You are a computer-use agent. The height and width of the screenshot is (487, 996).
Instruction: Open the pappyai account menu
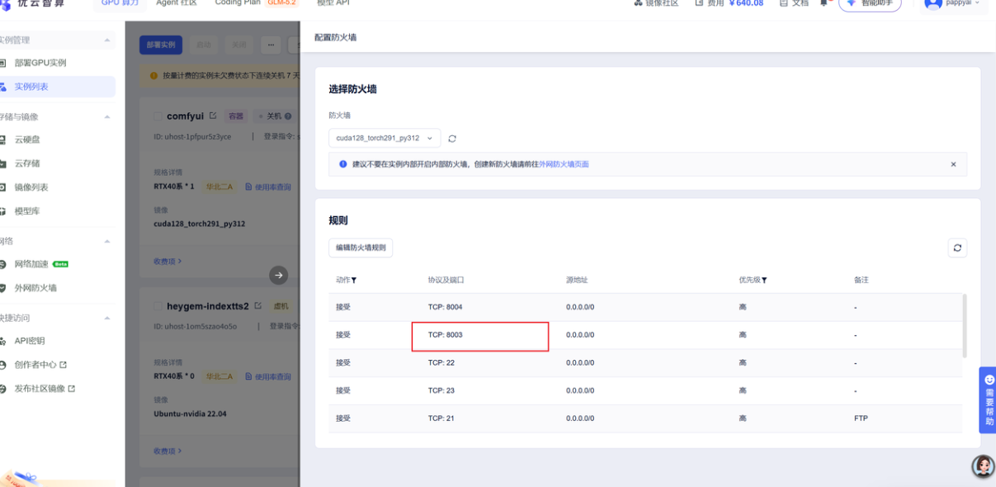tap(953, 3)
